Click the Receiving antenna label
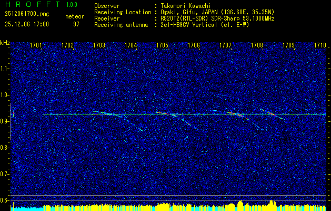The width and height of the screenshot is (331, 211). point(121,25)
